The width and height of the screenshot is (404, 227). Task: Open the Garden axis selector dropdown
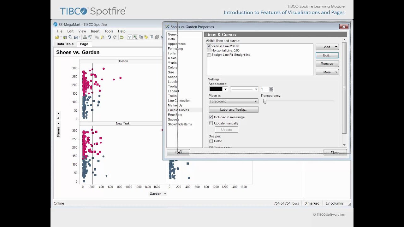(165, 194)
